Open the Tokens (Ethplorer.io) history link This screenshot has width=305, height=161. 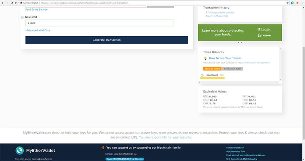coord(217,16)
